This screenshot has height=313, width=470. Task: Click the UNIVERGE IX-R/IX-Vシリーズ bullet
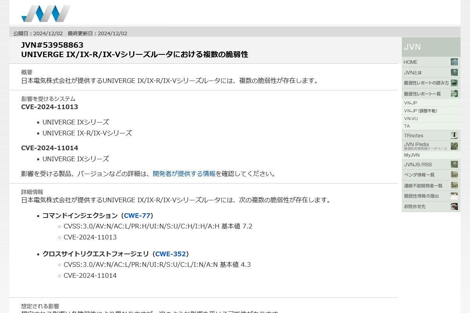point(87,133)
